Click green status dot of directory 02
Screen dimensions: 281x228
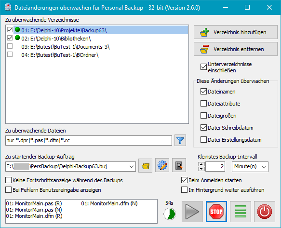(x=17, y=38)
